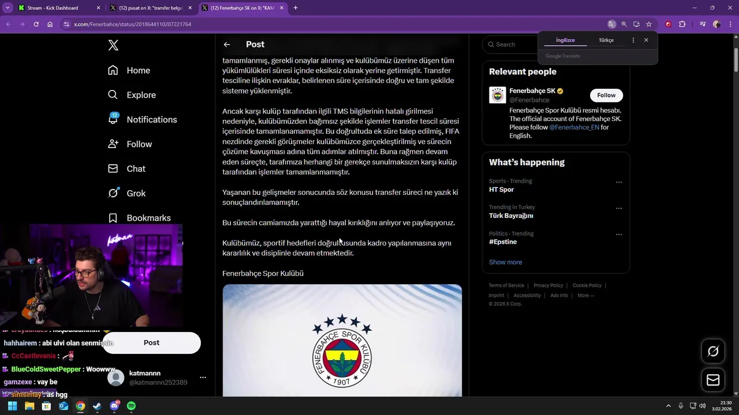
Task: Open a new browser tab
Action: click(296, 8)
